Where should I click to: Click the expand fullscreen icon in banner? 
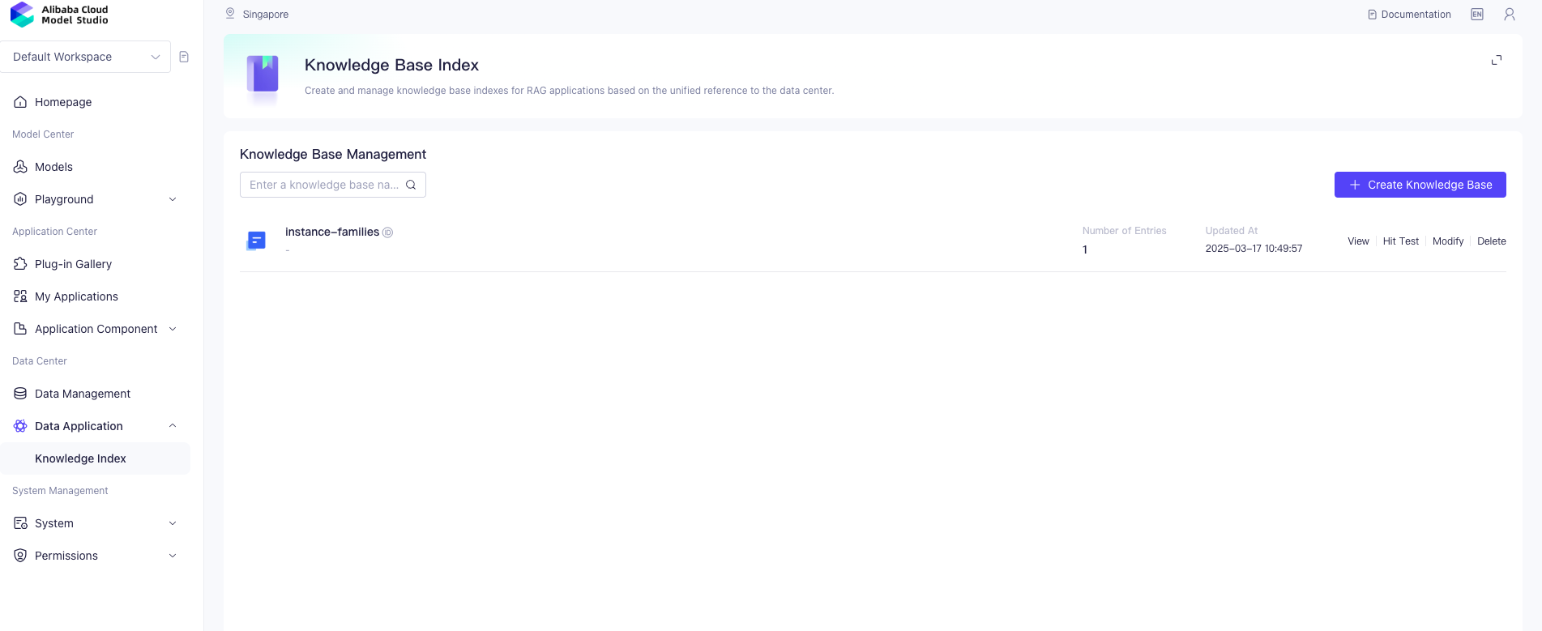tap(1497, 60)
